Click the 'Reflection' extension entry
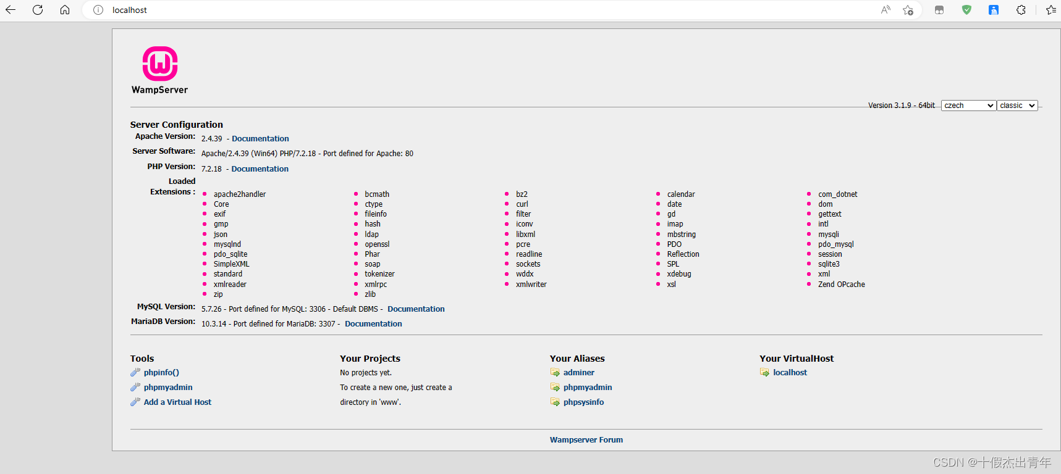 coord(683,254)
